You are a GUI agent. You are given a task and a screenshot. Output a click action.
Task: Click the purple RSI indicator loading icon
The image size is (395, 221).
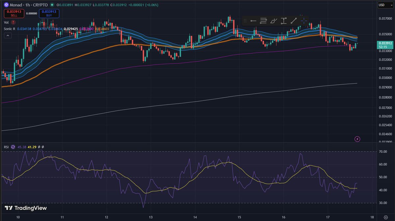[13, 147]
